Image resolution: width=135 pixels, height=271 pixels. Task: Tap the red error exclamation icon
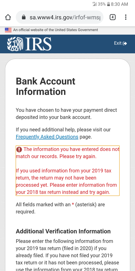pyautogui.click(x=19, y=149)
